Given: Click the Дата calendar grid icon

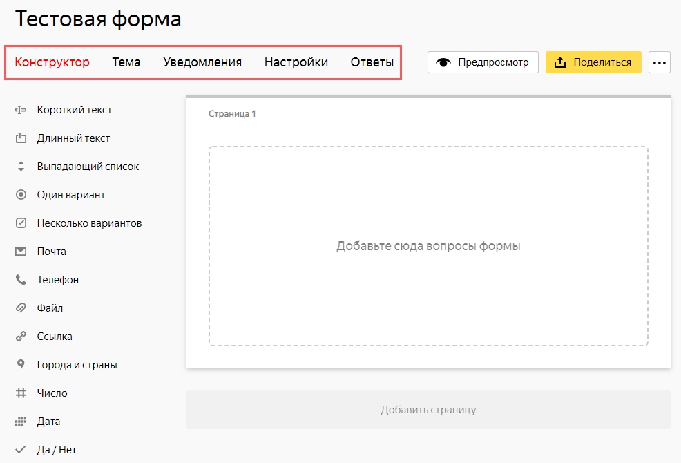Looking at the screenshot, I should [x=21, y=422].
